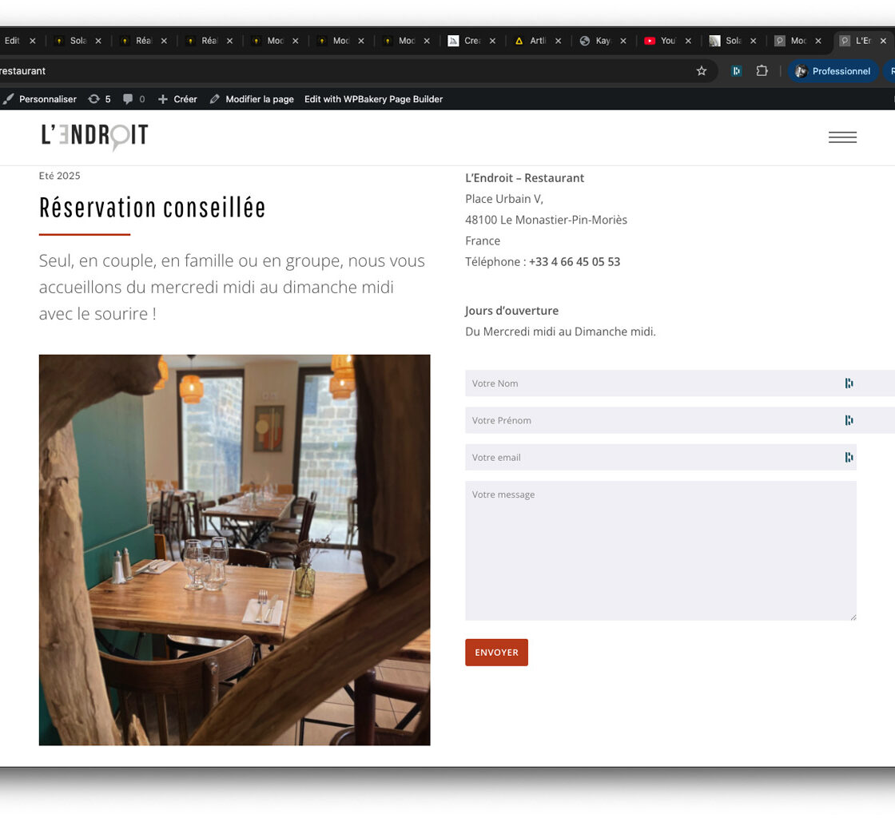Bookmark this page with the star icon
Screen dimensions: 895x818
[702, 71]
